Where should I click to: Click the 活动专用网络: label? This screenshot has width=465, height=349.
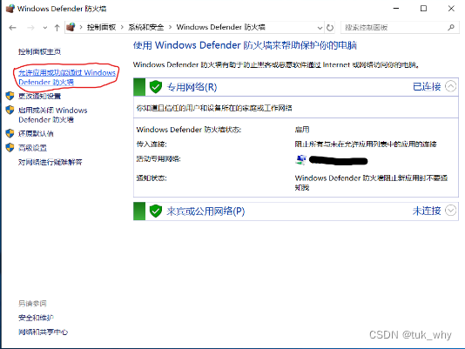(158, 159)
